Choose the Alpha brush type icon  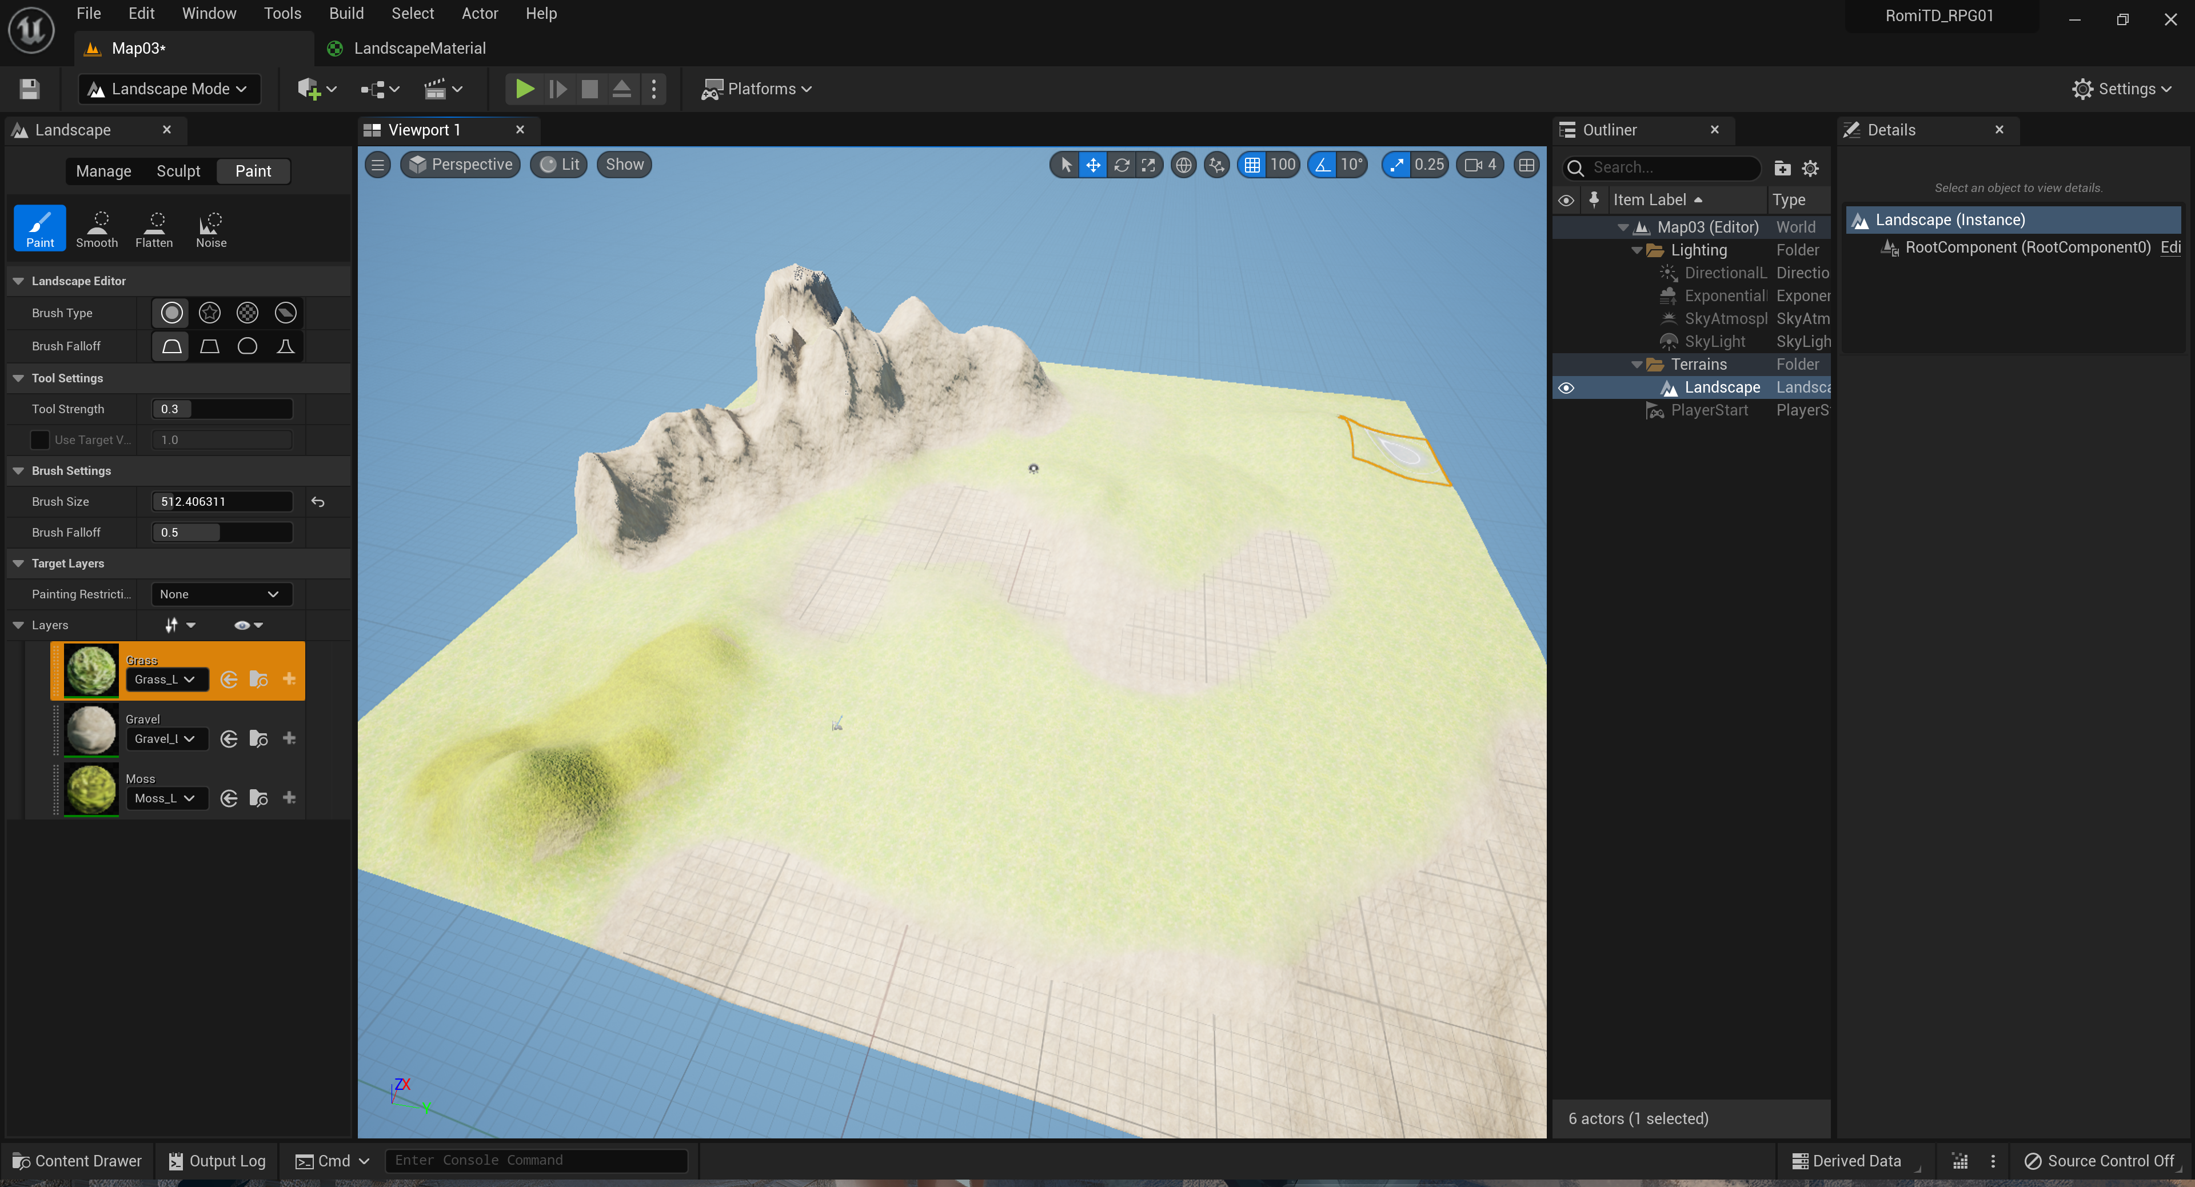tap(210, 313)
